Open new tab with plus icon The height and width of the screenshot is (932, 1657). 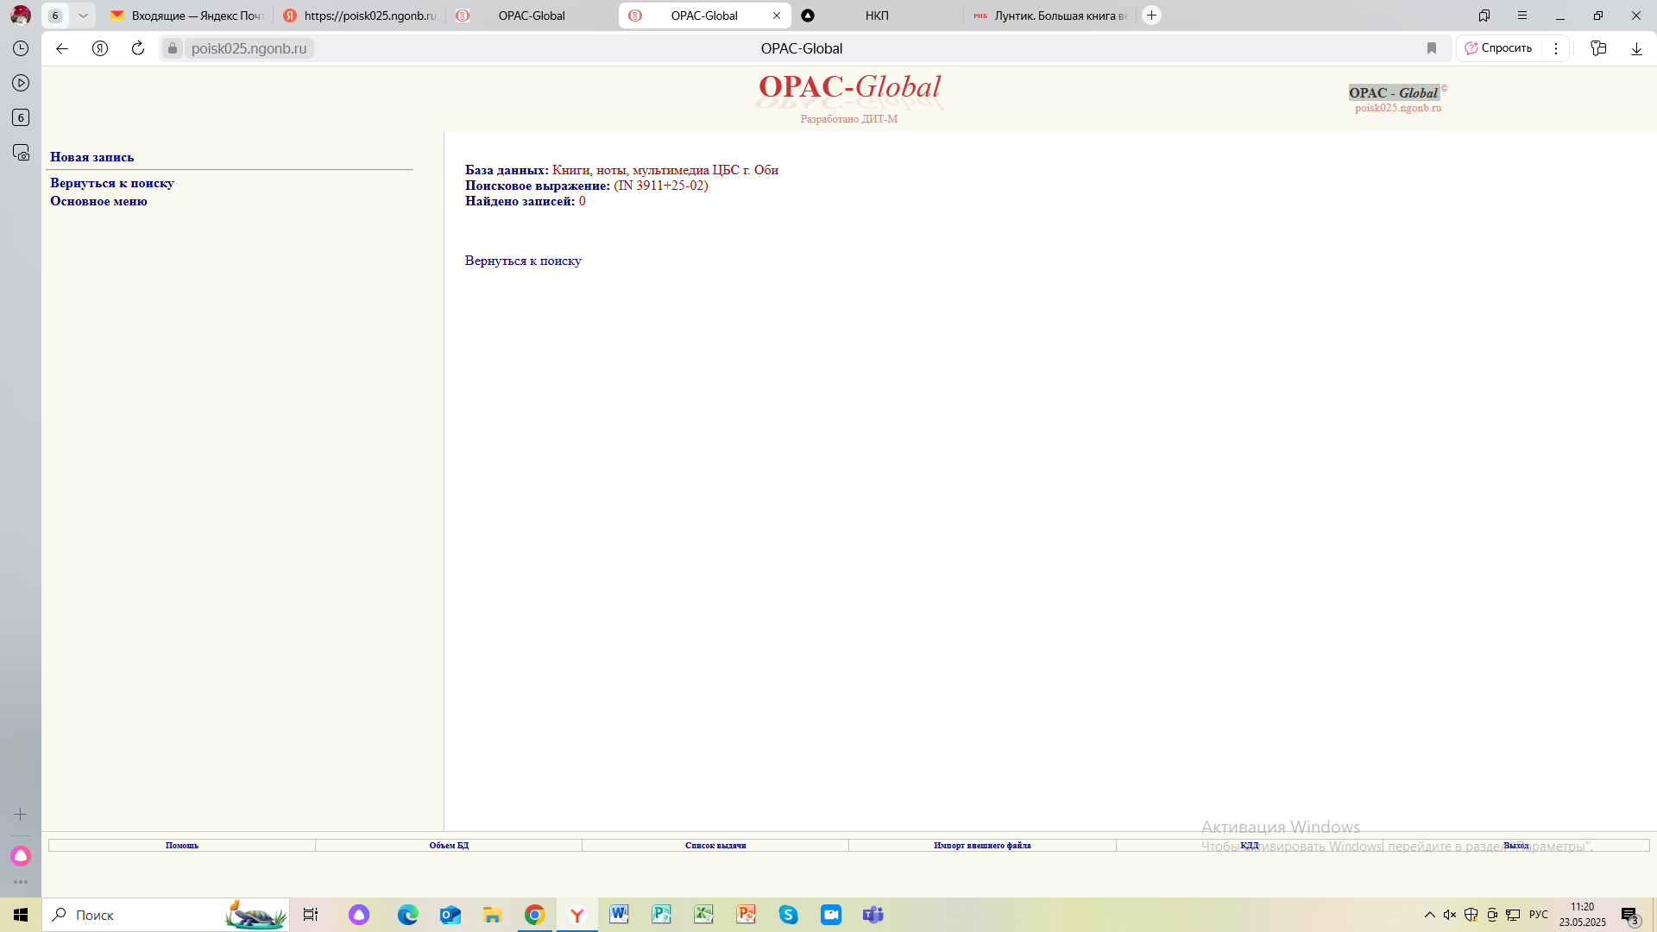1151,16
